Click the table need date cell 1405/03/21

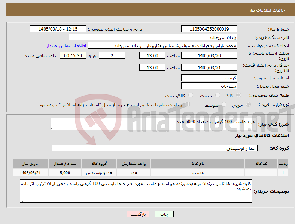click(30, 173)
